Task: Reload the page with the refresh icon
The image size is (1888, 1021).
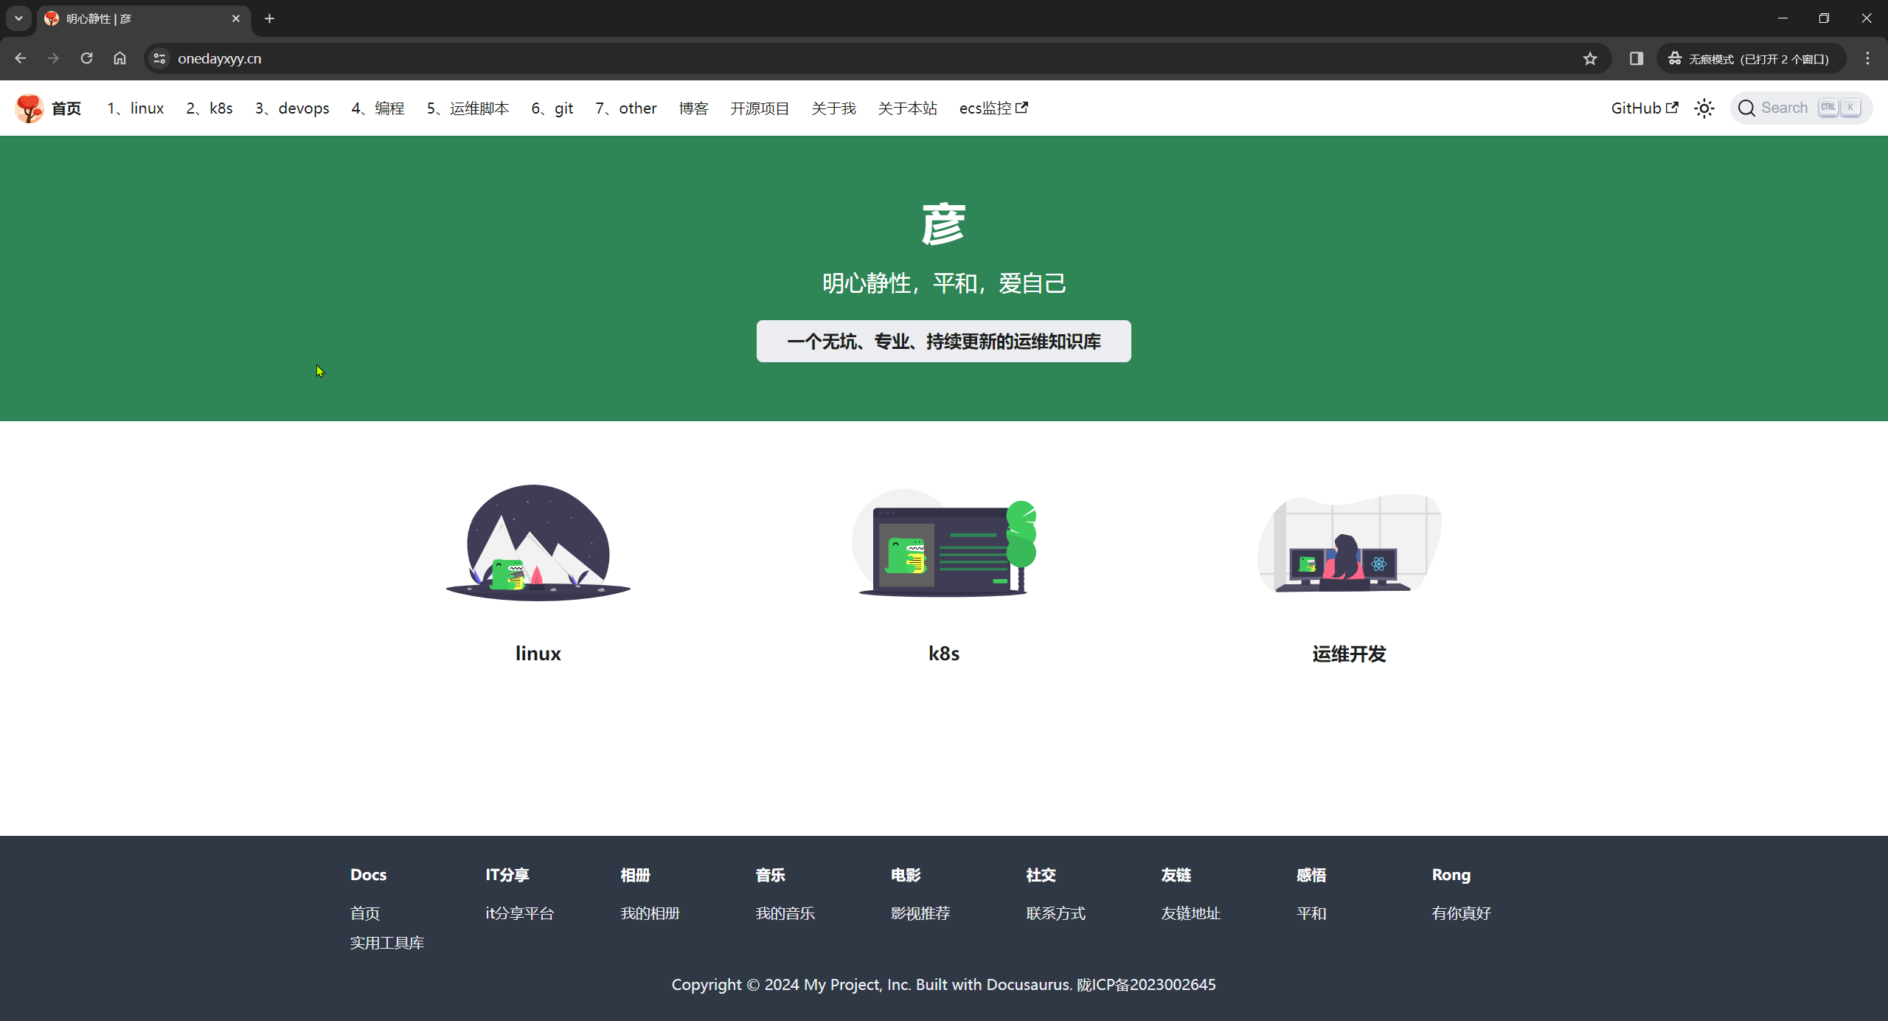Action: [x=86, y=58]
